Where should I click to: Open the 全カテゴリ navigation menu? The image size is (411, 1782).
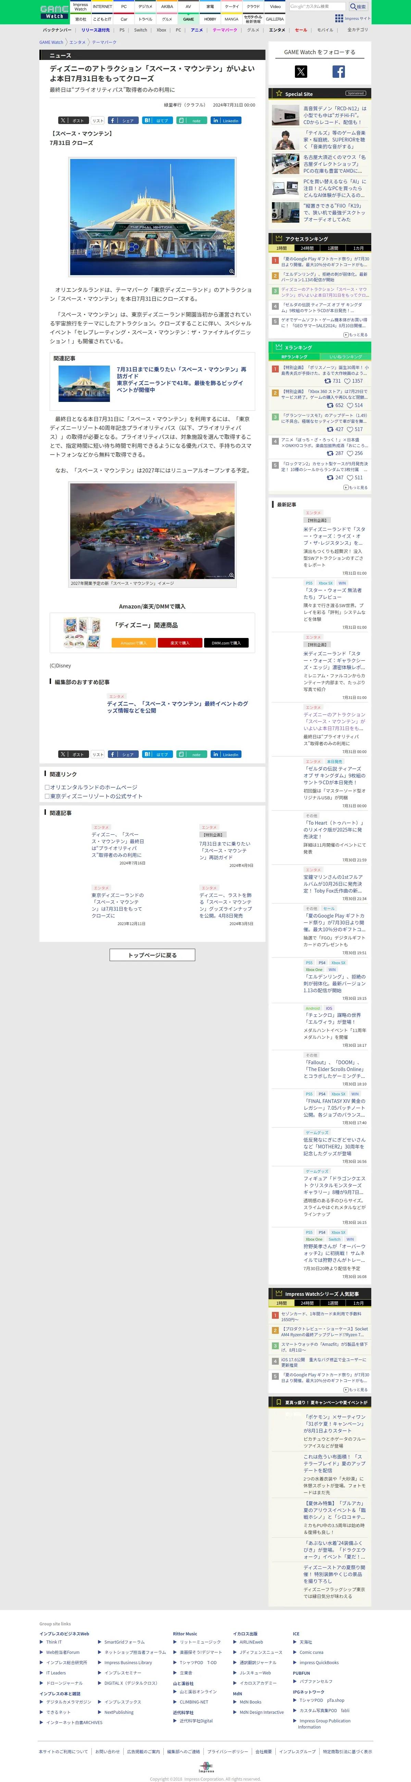pyautogui.click(x=358, y=30)
